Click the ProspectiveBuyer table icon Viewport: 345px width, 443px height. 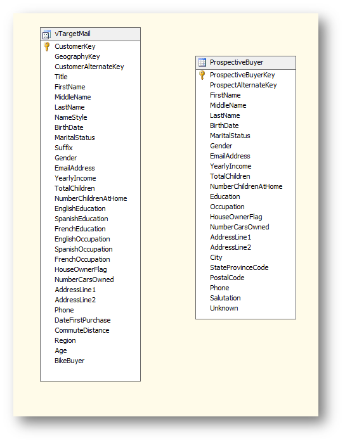click(202, 62)
